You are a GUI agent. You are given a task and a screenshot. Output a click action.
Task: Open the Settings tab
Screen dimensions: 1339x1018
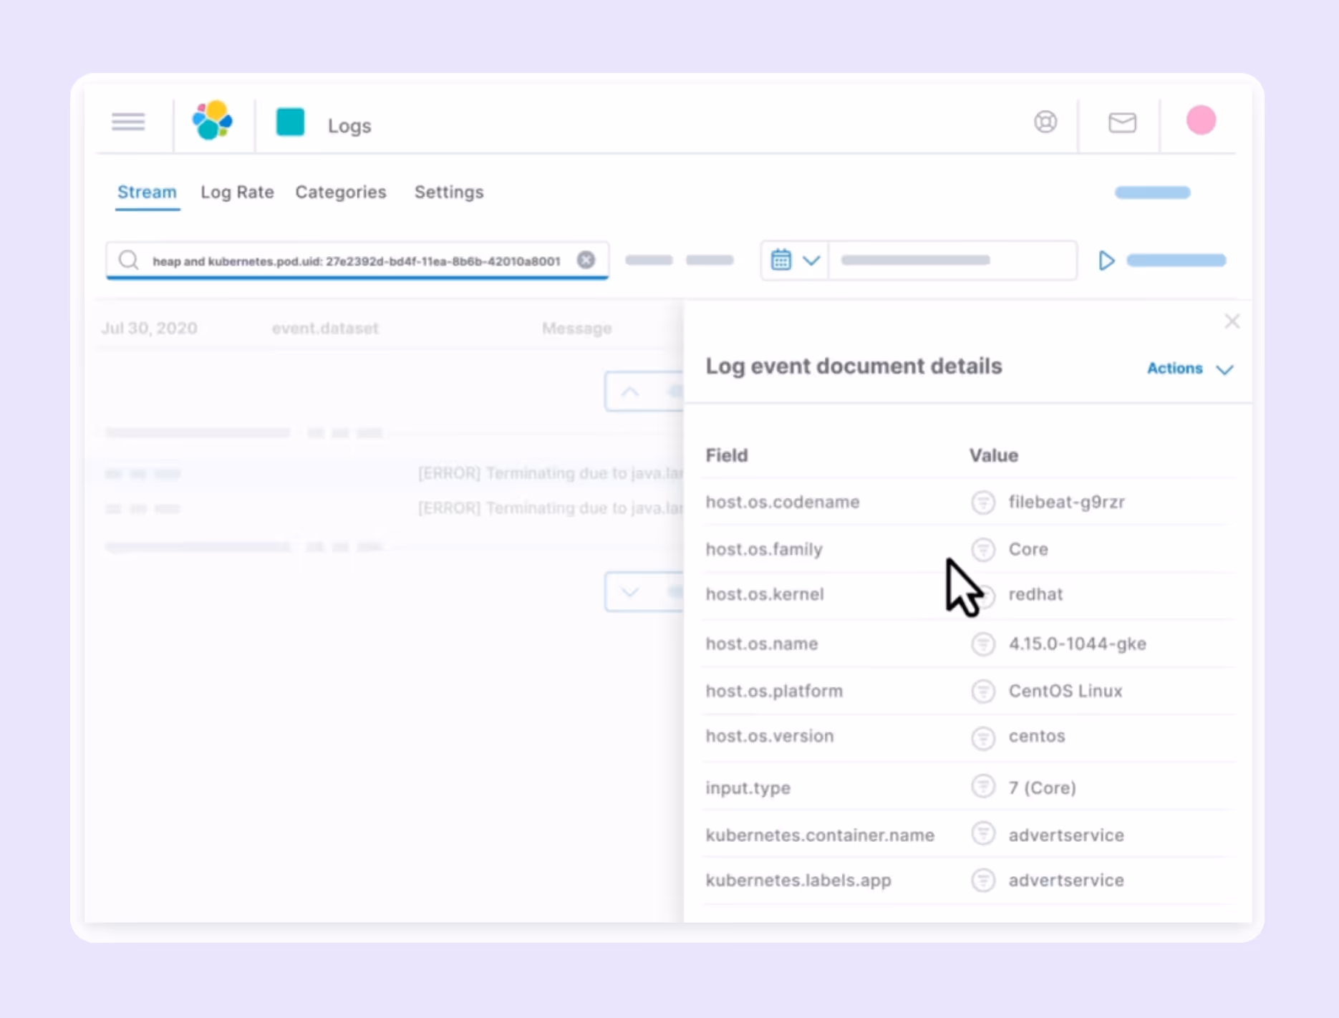(449, 192)
